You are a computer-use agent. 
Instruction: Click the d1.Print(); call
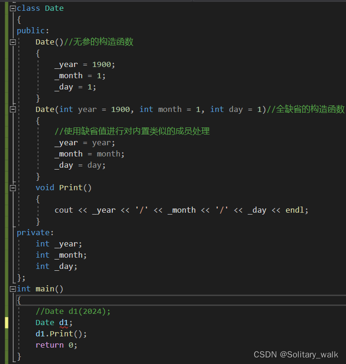coord(61,334)
